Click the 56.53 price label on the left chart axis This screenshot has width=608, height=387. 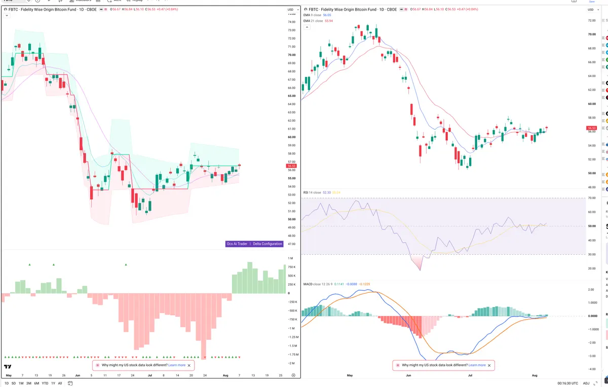click(x=291, y=166)
